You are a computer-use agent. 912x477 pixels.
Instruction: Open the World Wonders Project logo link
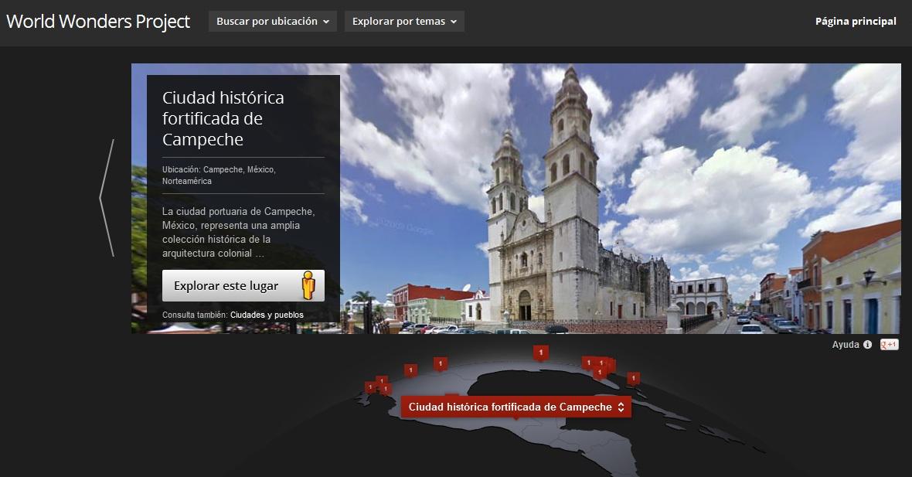point(98,22)
